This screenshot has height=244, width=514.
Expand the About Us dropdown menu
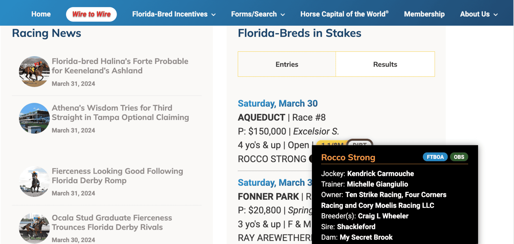coord(479,14)
